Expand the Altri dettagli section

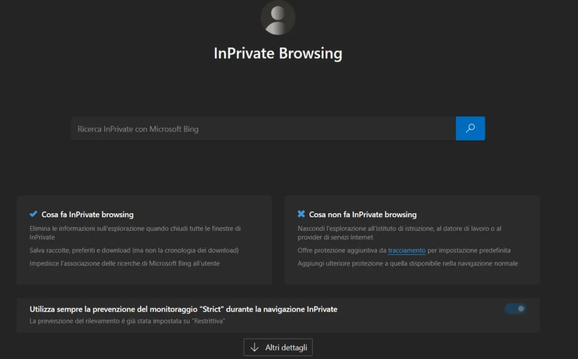[278, 347]
